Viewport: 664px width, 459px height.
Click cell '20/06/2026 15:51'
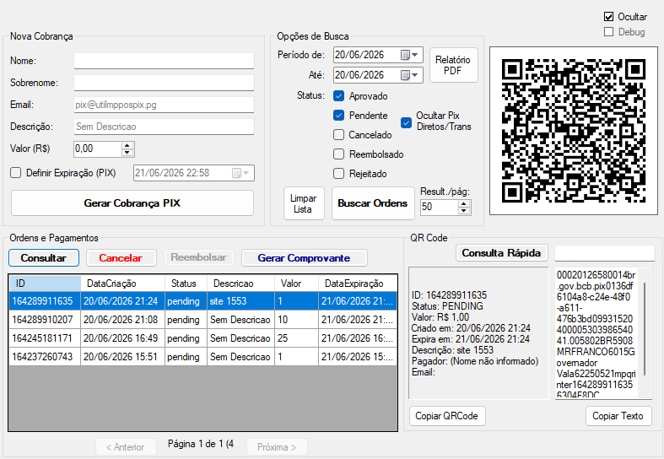(x=123, y=357)
